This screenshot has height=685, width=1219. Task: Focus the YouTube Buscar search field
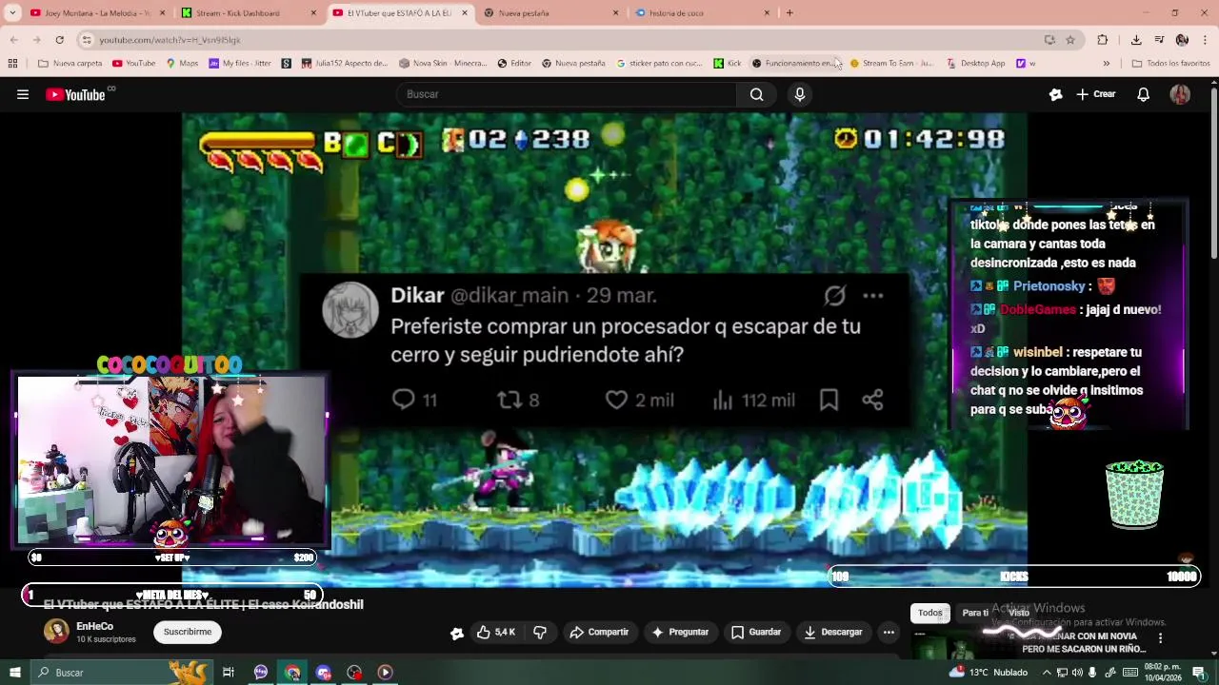click(x=567, y=94)
